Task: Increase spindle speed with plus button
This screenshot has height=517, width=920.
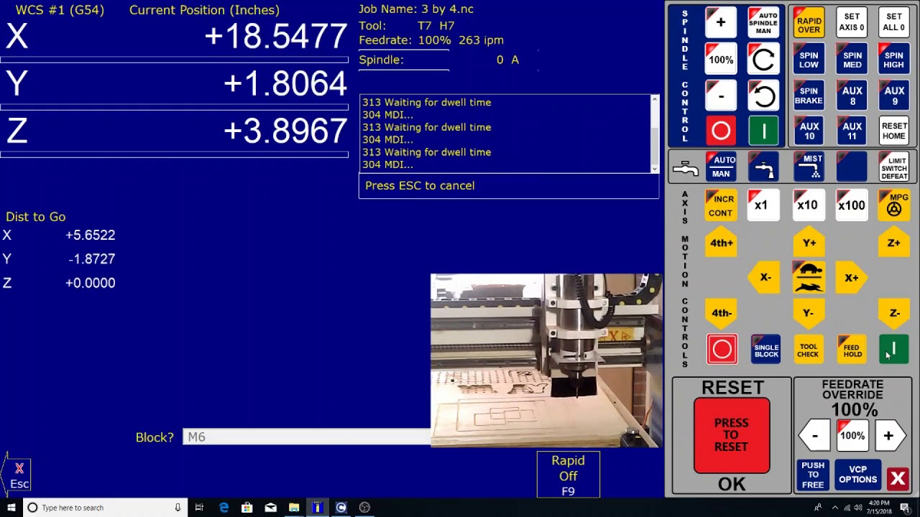Action: pos(721,22)
